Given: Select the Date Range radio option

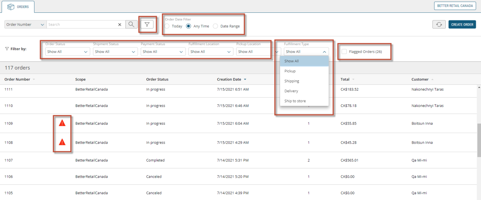Looking at the screenshot, I should coord(216,26).
